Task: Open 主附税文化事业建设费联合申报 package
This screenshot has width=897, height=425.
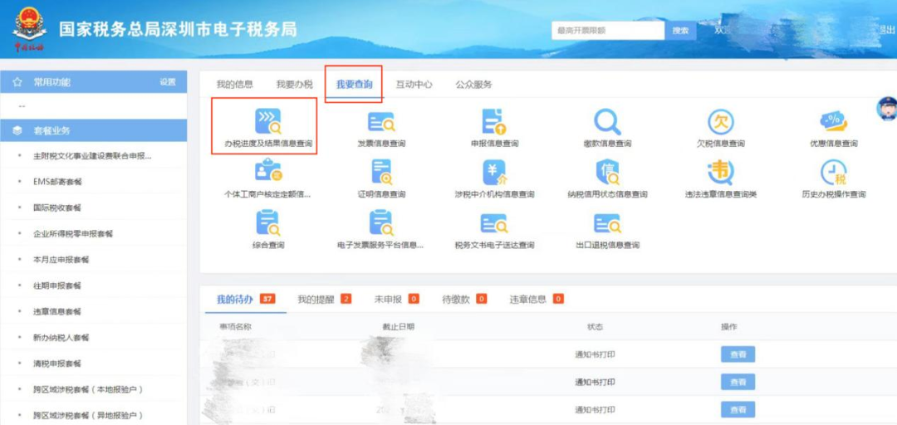Action: tap(93, 155)
